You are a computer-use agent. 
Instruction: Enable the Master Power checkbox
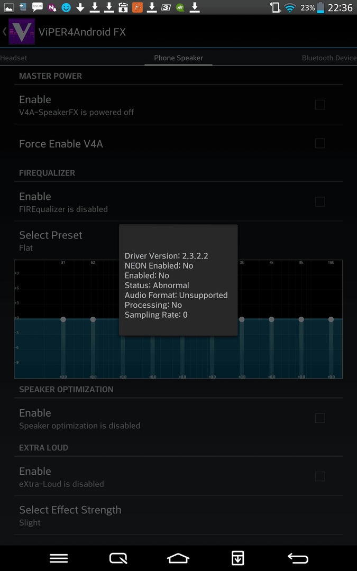[x=320, y=105]
